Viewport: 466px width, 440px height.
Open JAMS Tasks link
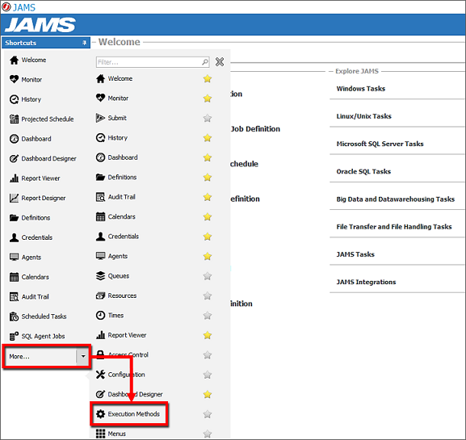coord(355,254)
